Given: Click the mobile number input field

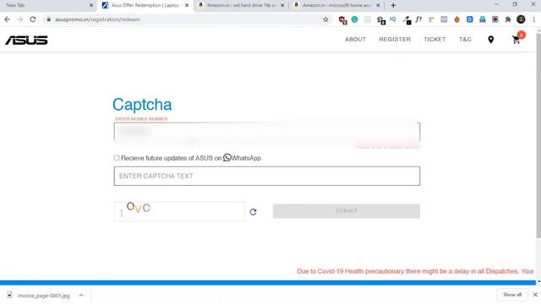Looking at the screenshot, I should click(267, 133).
